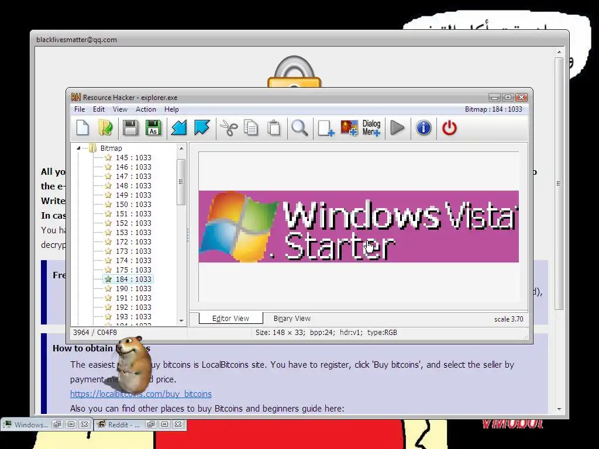Switch to the Editor View tab

click(x=230, y=319)
